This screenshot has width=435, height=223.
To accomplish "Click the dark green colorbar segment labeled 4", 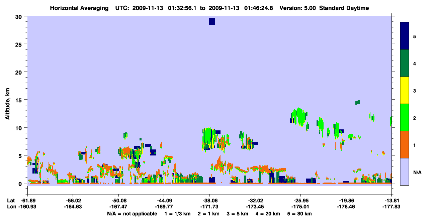I will coord(405,63).
